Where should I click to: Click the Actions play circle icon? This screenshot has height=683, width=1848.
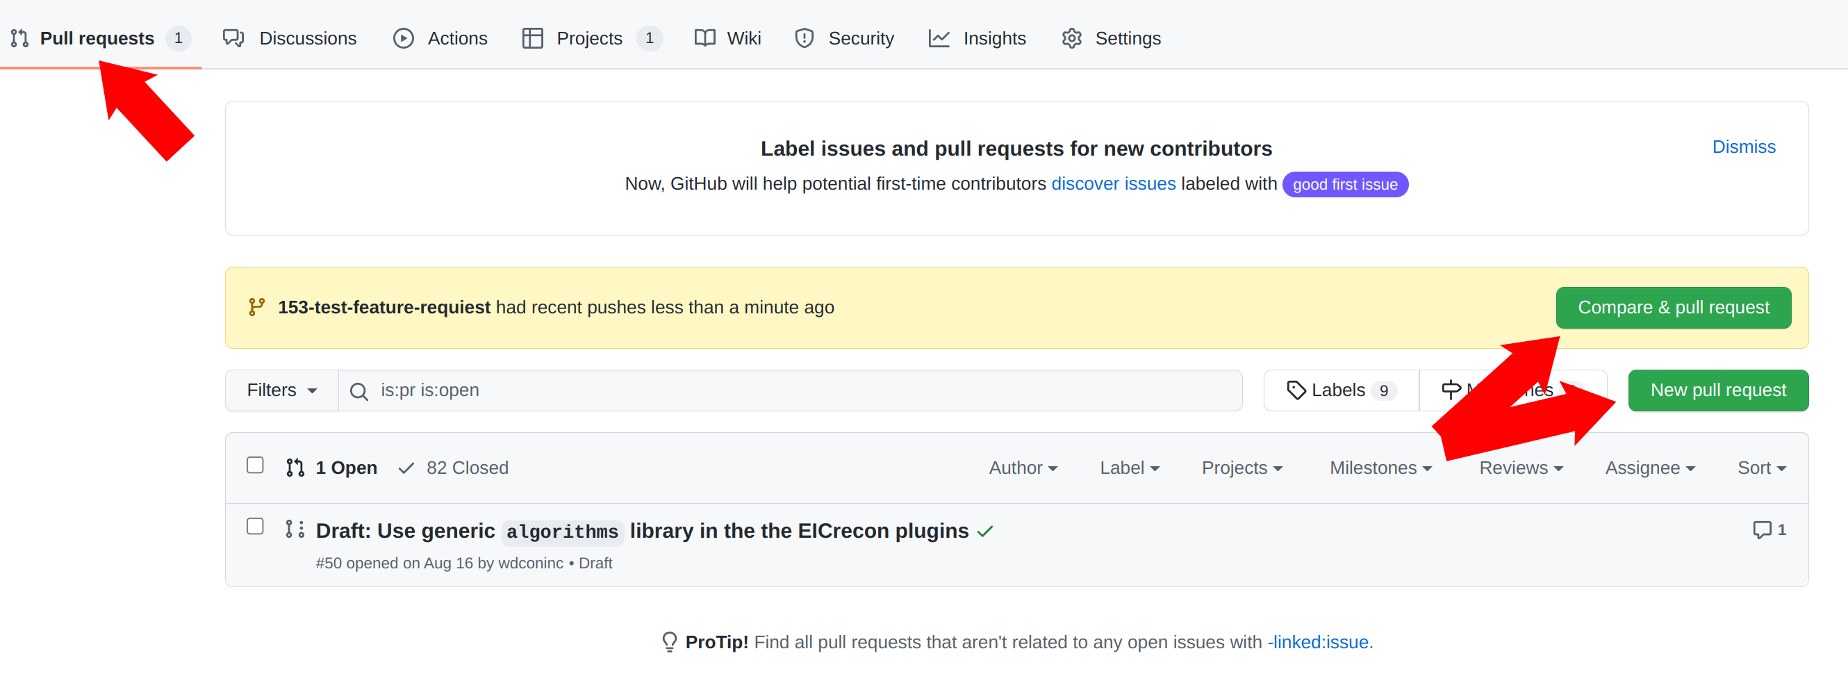[x=404, y=38]
